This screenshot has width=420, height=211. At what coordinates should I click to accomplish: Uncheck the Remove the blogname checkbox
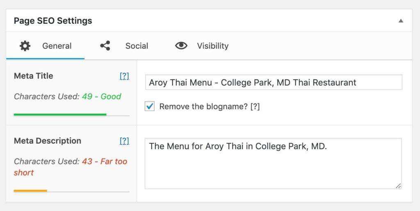150,107
